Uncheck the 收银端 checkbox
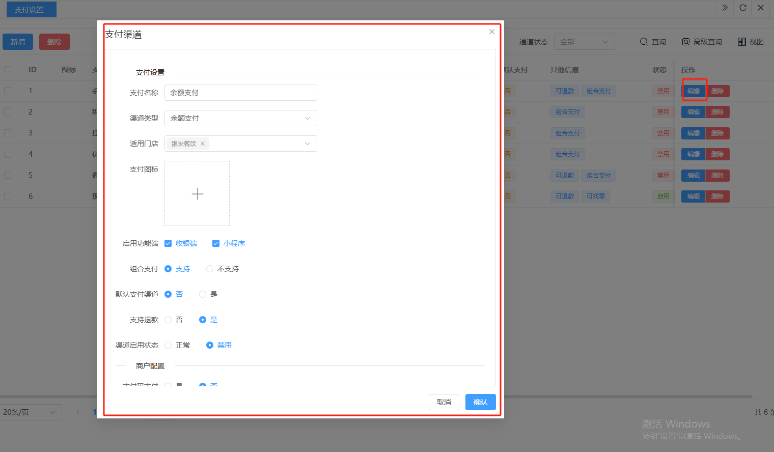This screenshot has height=452, width=774. point(168,243)
